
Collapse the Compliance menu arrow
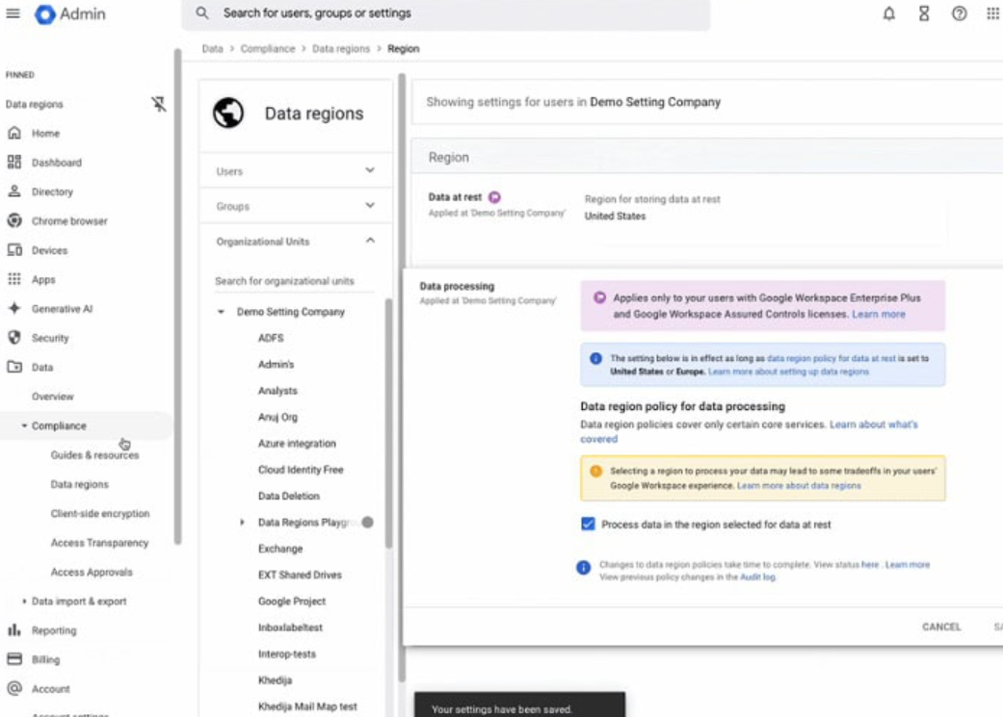point(24,425)
